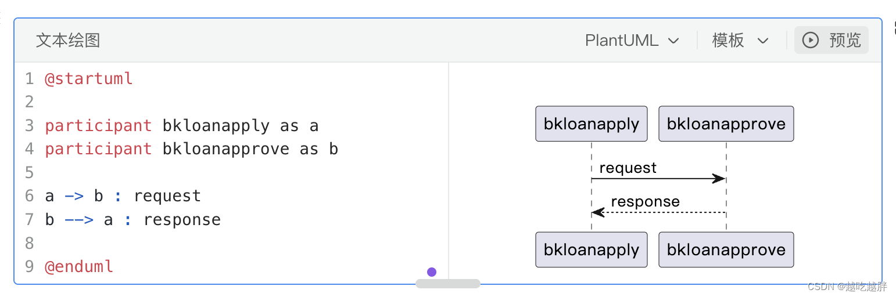This screenshot has height=297, width=896.
Task: Place the cursor in the participant bkloanapply line
Action: click(181, 126)
